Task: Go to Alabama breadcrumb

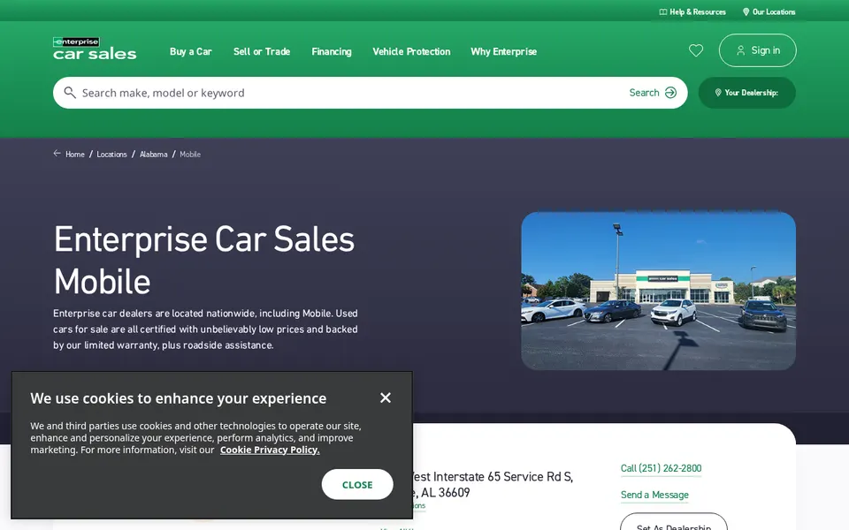Action: coord(153,154)
